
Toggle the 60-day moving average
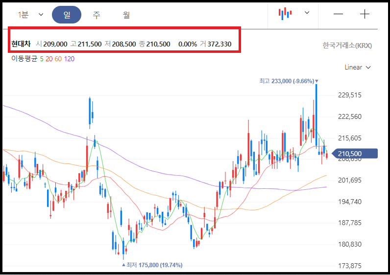pos(58,59)
